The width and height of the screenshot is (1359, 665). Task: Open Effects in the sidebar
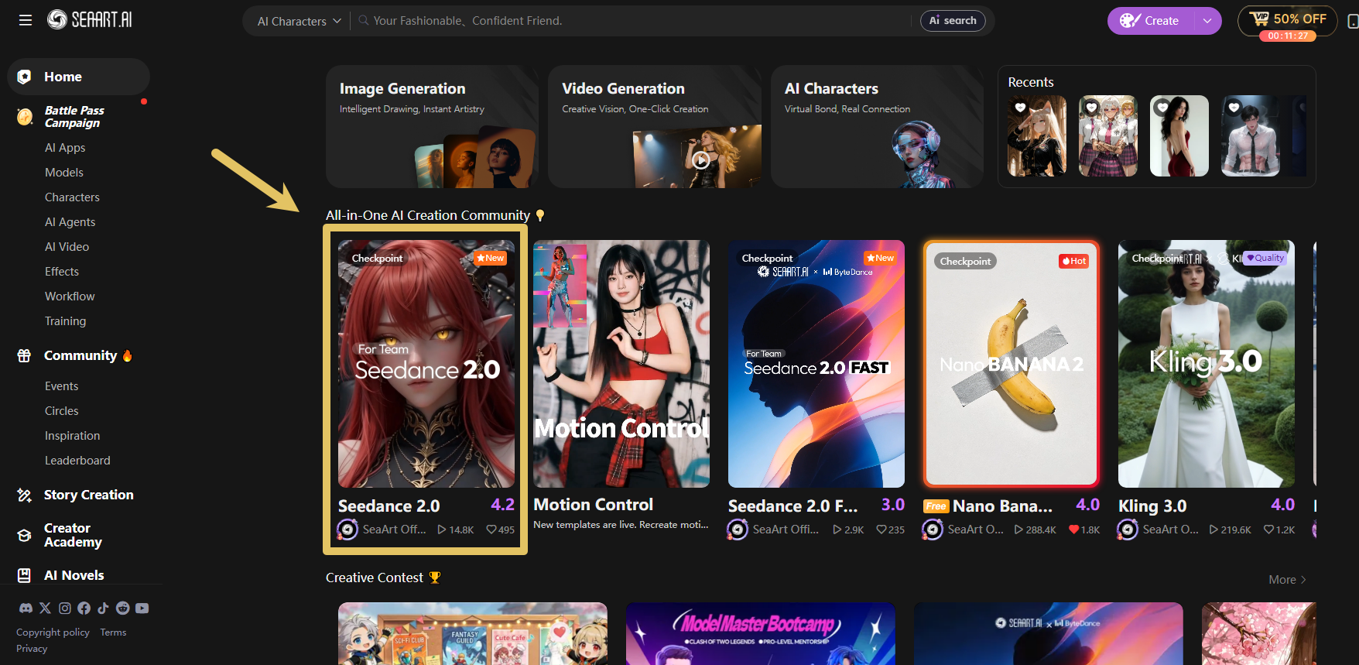pyautogui.click(x=62, y=272)
